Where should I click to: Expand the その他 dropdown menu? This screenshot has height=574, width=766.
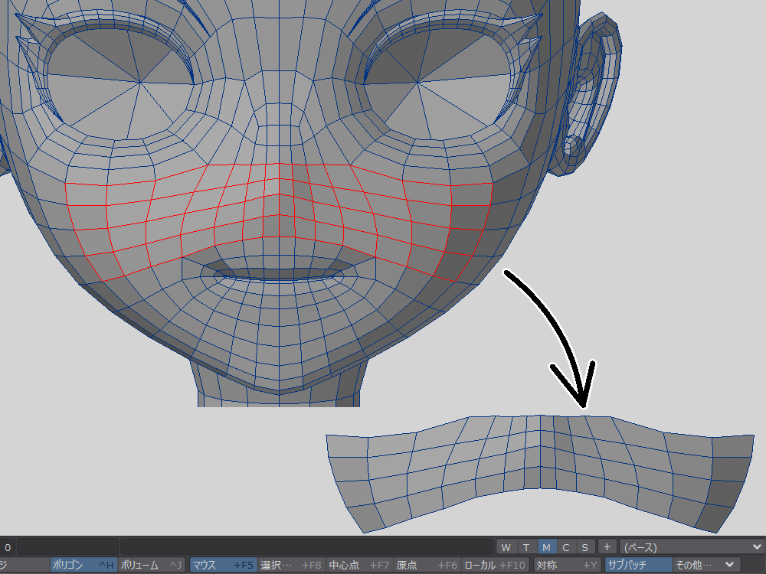705,566
